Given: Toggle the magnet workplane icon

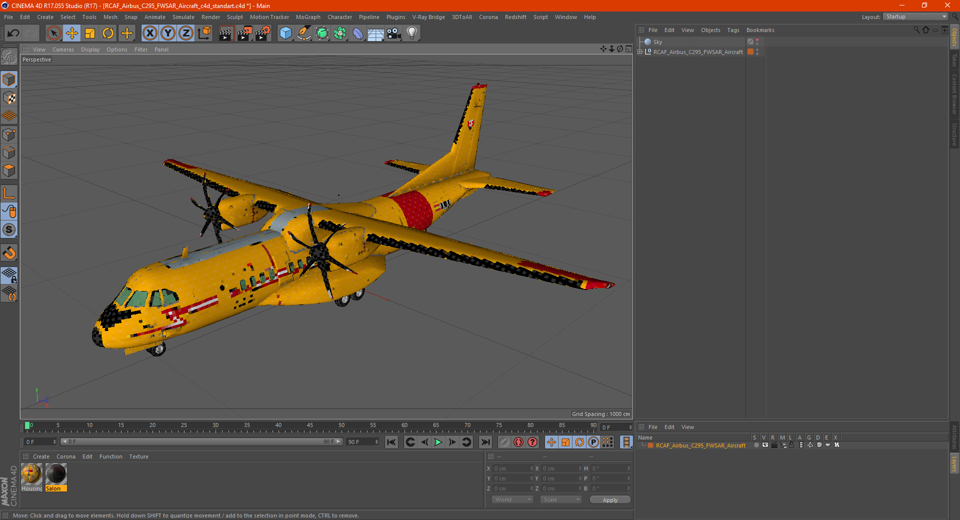Looking at the screenshot, I should tap(9, 253).
